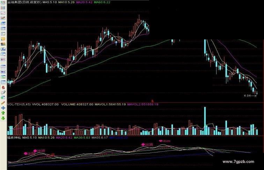This screenshot has width=264, height=170.
Task: Click the red S icon
Action: (x=3, y=88)
